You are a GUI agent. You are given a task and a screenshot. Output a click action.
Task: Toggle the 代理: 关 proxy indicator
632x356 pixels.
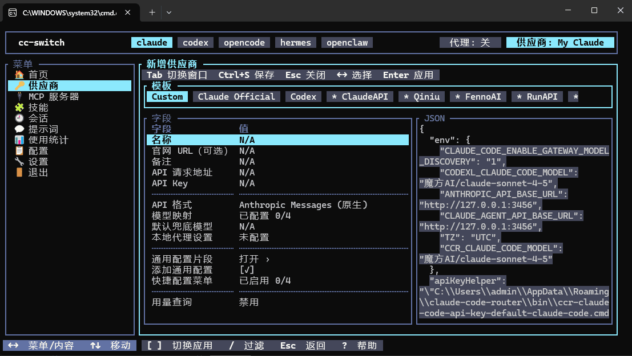470,43
